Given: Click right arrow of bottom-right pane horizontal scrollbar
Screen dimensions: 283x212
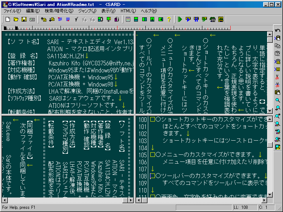Looking at the screenshot, I should pyautogui.click(x=264, y=200).
